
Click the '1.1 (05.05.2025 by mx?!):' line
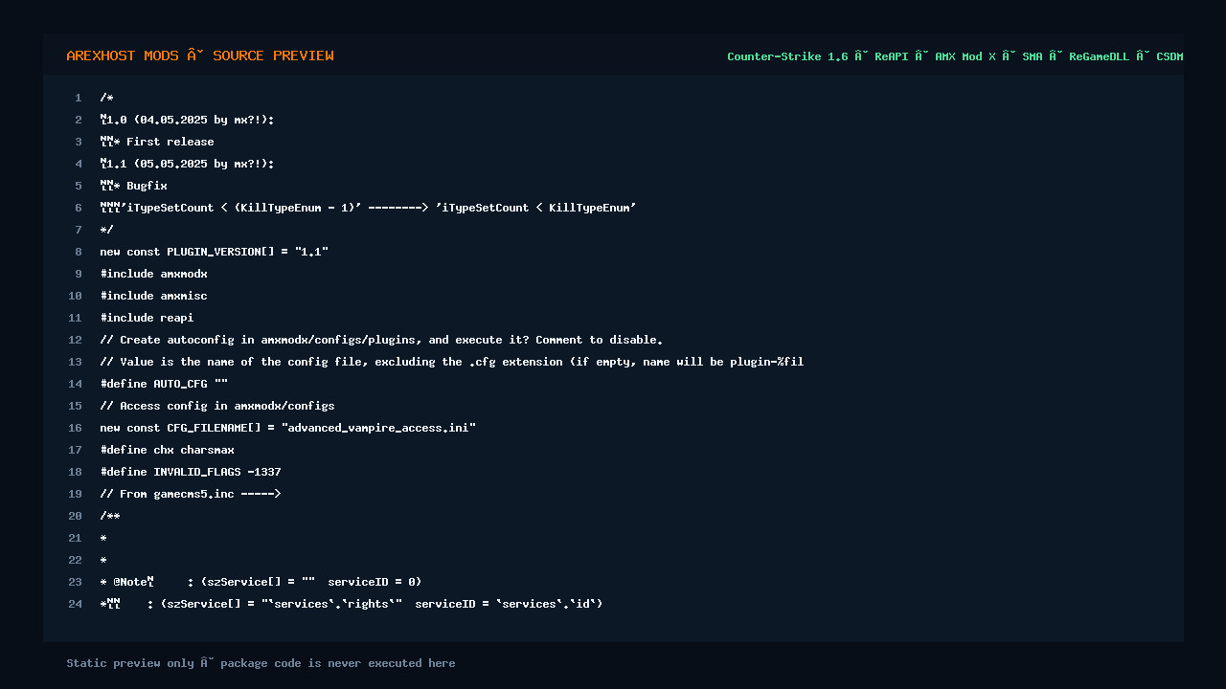188,164
